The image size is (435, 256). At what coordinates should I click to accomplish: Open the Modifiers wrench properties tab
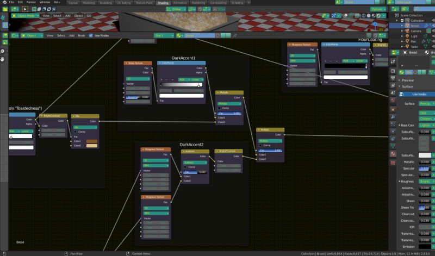click(x=393, y=117)
